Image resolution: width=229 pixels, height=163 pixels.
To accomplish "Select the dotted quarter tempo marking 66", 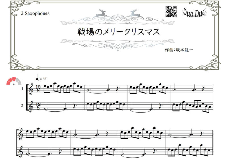I will click(x=41, y=79).
